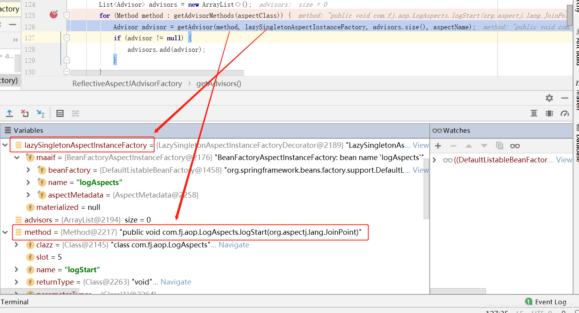The width and height of the screenshot is (579, 313).
Task: Click the fold marker on line 125
Action: pos(66,15)
